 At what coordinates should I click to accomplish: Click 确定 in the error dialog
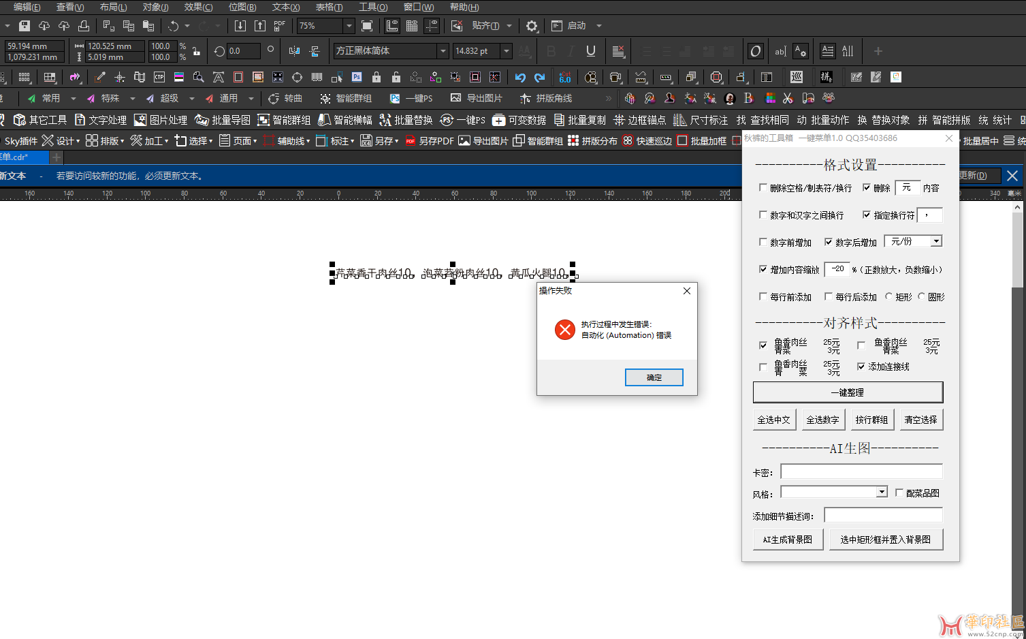[x=654, y=377]
